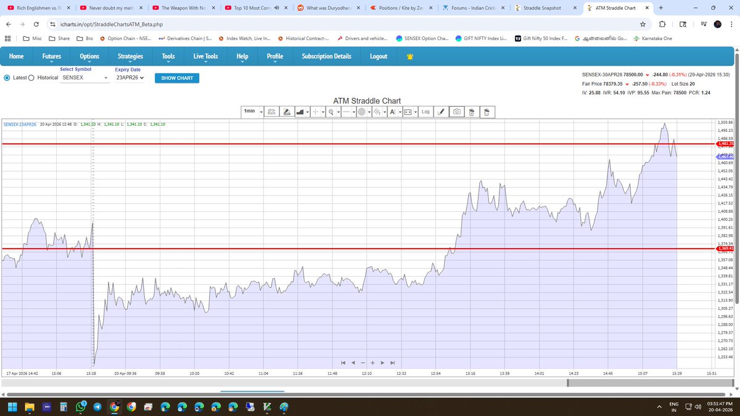This screenshot has height=416, width=740.
Task: Open the Tools menu
Action: point(168,56)
